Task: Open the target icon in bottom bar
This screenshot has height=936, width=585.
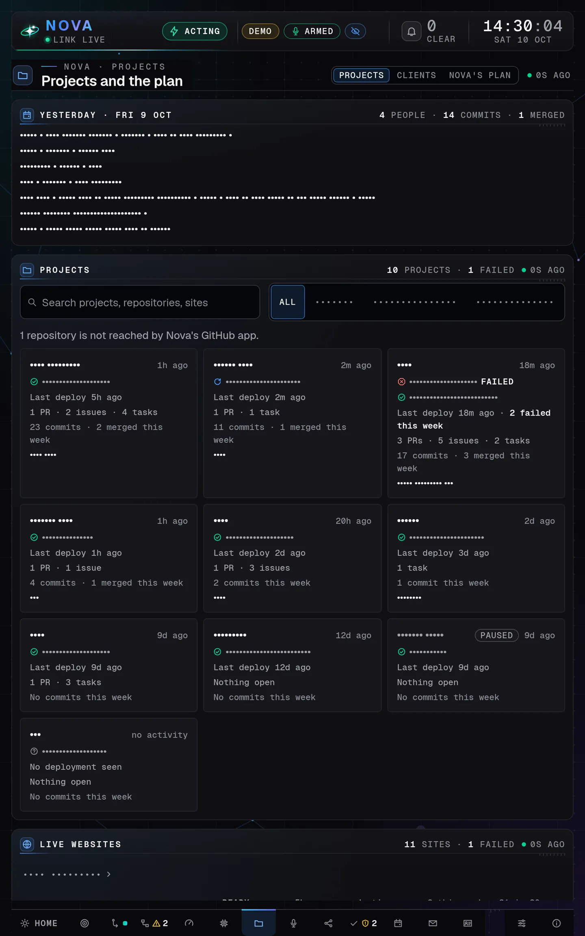Action: [x=84, y=923]
